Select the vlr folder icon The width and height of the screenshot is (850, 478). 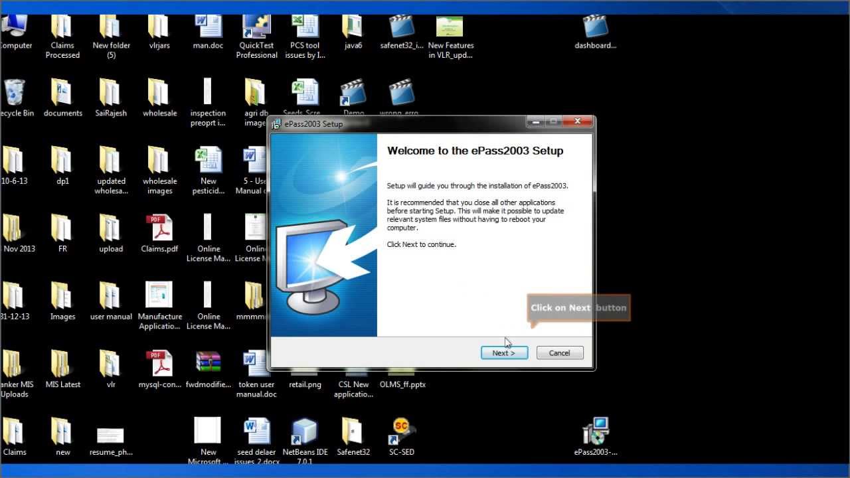111,364
